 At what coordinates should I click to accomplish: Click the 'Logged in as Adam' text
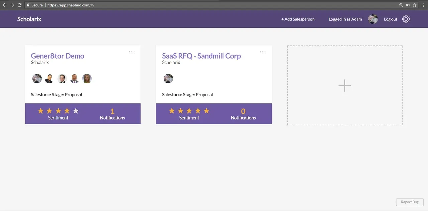pyautogui.click(x=345, y=19)
